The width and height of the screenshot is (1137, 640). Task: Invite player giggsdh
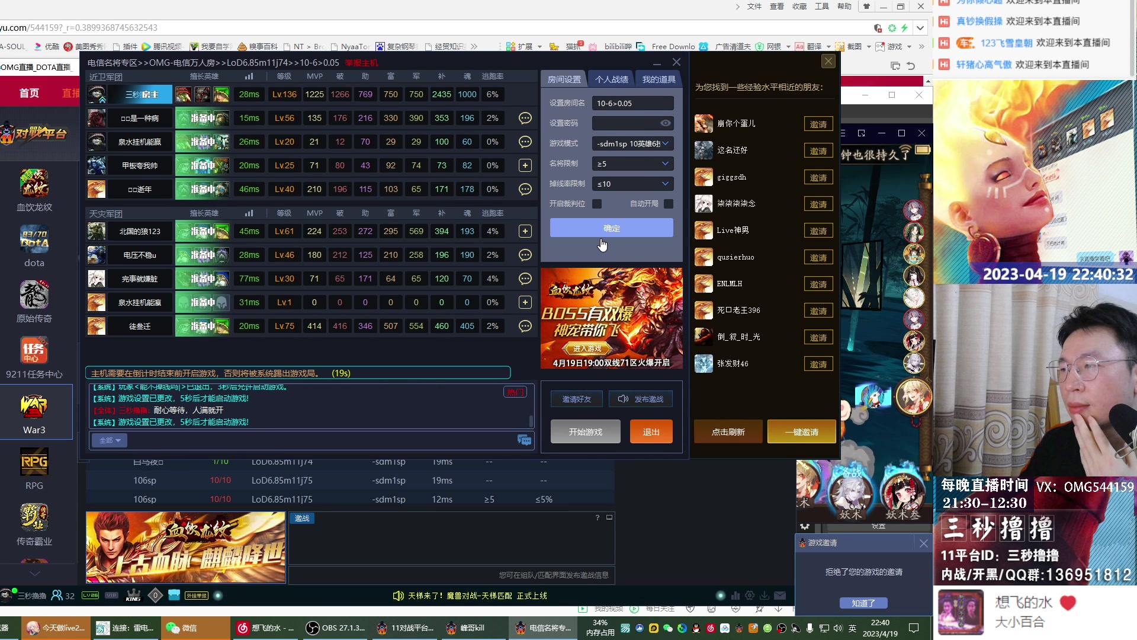pos(818,177)
